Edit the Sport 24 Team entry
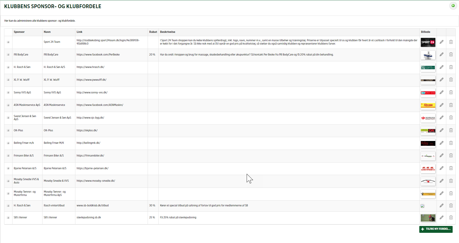 point(441,42)
